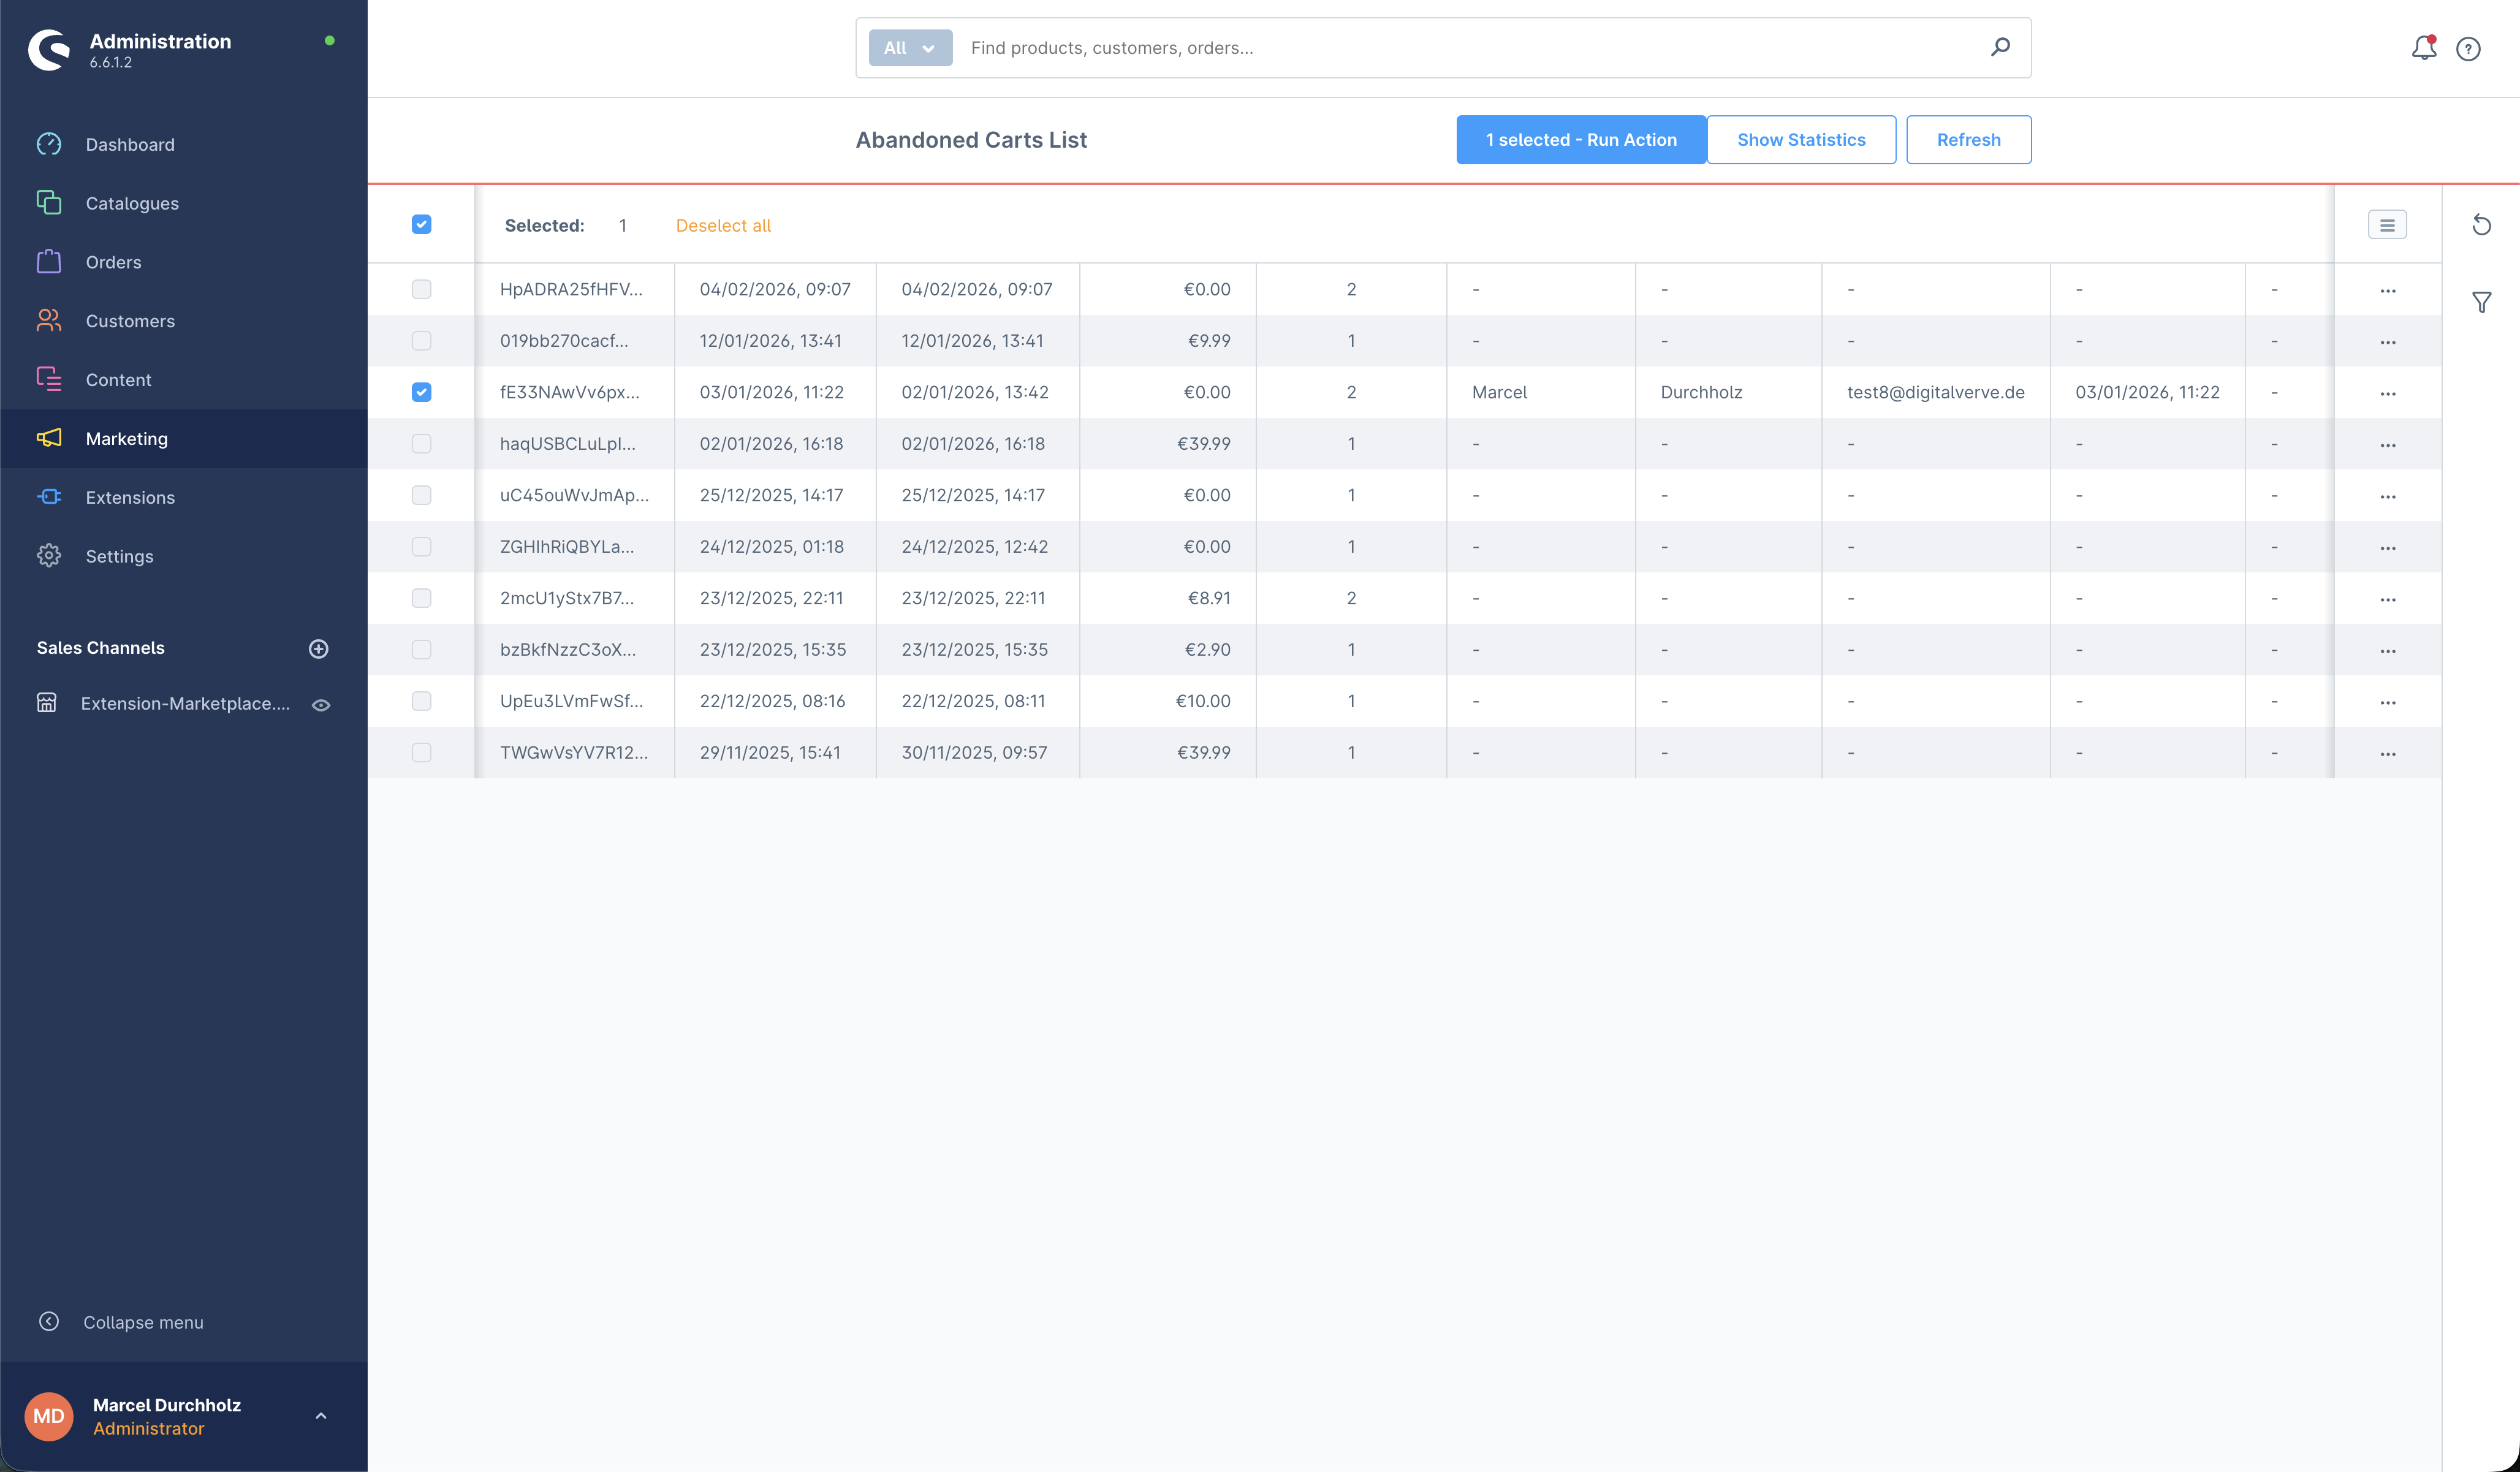The height and width of the screenshot is (1472, 2520).
Task: Go to the Settings menu
Action: pyautogui.click(x=119, y=556)
